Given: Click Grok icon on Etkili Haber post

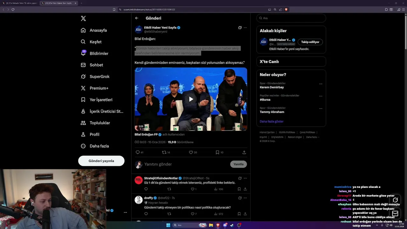Looking at the screenshot, I should (240, 28).
